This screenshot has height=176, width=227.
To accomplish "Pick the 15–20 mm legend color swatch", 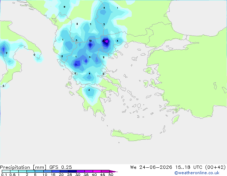I will point(56,171).
